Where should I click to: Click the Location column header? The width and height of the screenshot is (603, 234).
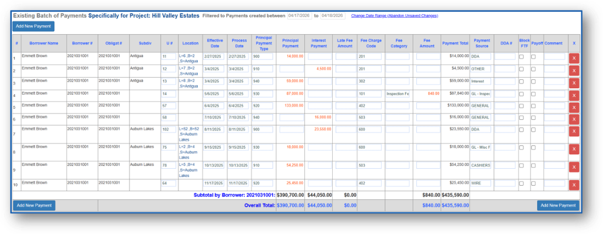(190, 44)
